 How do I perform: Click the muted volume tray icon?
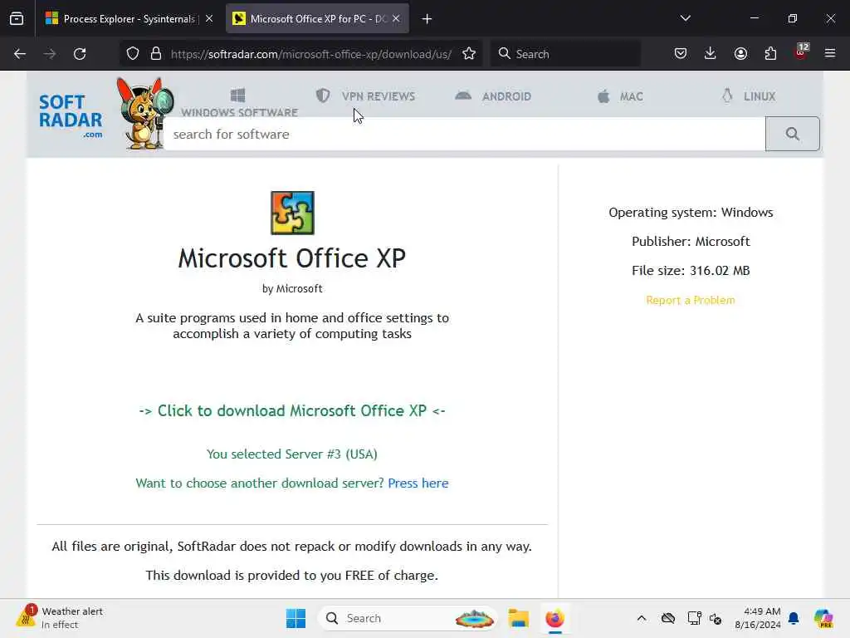pyautogui.click(x=716, y=618)
